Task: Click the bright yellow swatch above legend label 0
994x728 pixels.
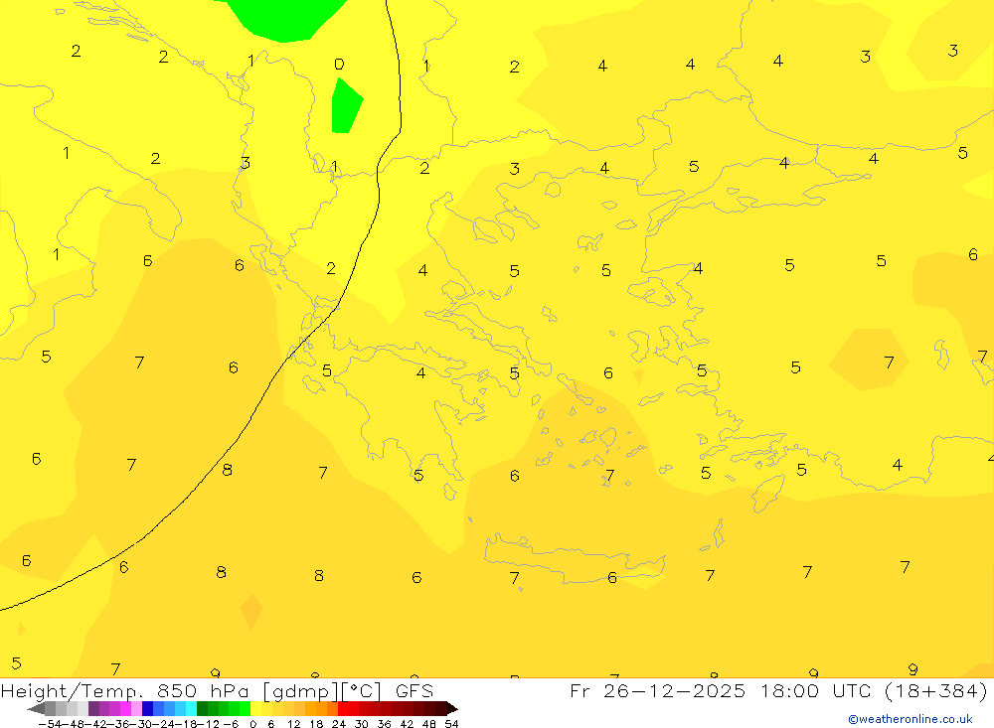Action: tap(255, 708)
